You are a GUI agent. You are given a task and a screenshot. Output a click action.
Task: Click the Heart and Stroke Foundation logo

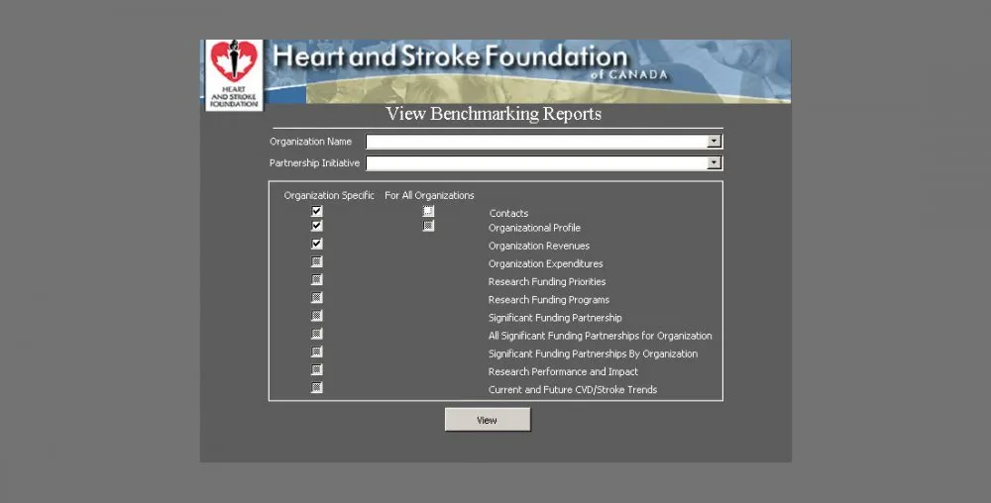click(x=234, y=74)
